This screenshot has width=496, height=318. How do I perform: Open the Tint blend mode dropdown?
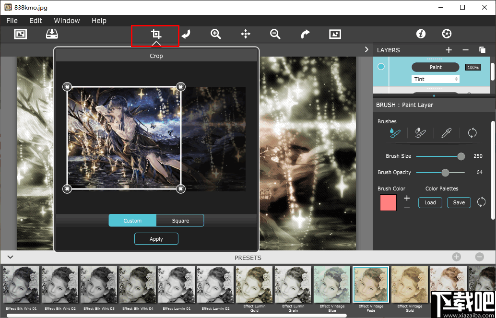[435, 79]
